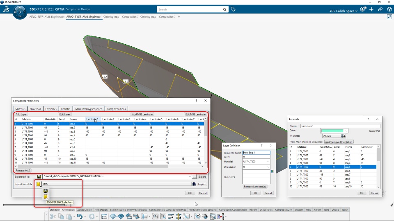Choose the 3DEXPERIENCE platform database option
Screen dimensions: 394x221
[x=46, y=197]
